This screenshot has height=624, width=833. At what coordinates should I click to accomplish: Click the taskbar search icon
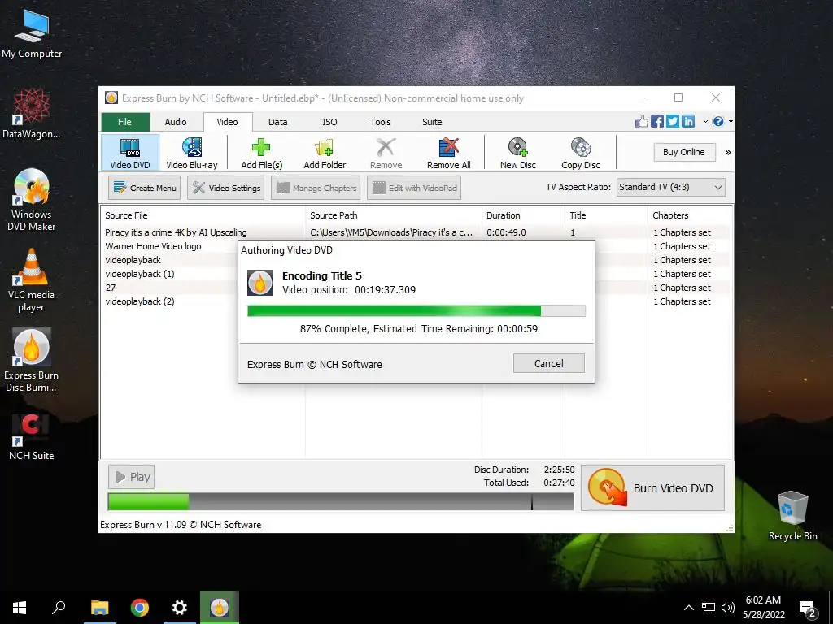point(59,608)
